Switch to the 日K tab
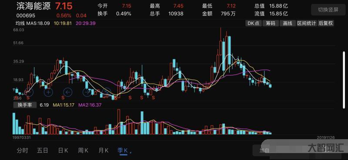The height and width of the screenshot is (160, 348). point(63,150)
